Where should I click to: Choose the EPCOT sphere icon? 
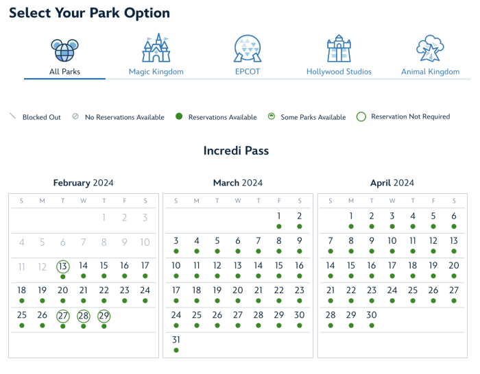(248, 49)
